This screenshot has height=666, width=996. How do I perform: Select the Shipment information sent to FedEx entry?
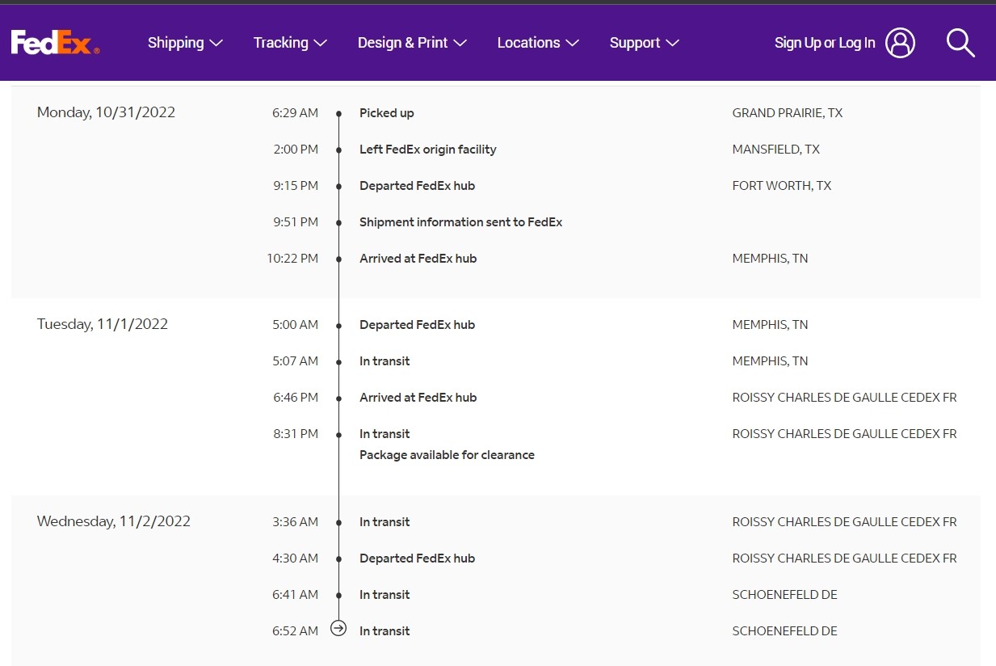[460, 222]
